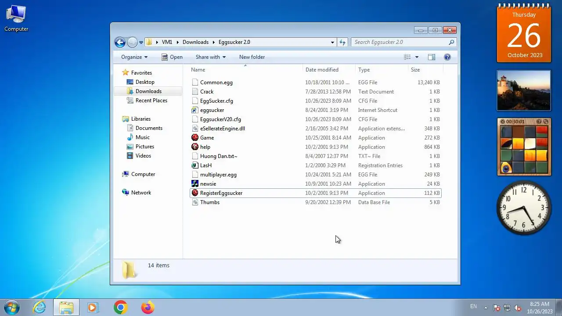Click the analog clock gadget
The image size is (562, 316).
[x=524, y=208]
